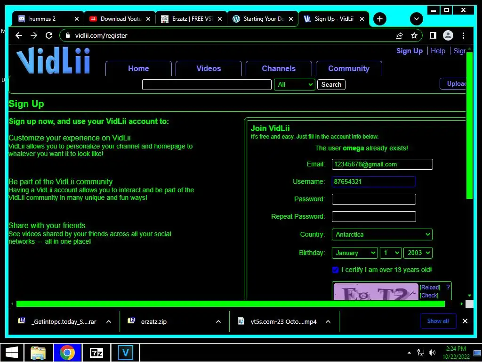Image resolution: width=482 pixels, height=362 pixels.
Task: Open the V app on the taskbar
Action: (x=125, y=353)
